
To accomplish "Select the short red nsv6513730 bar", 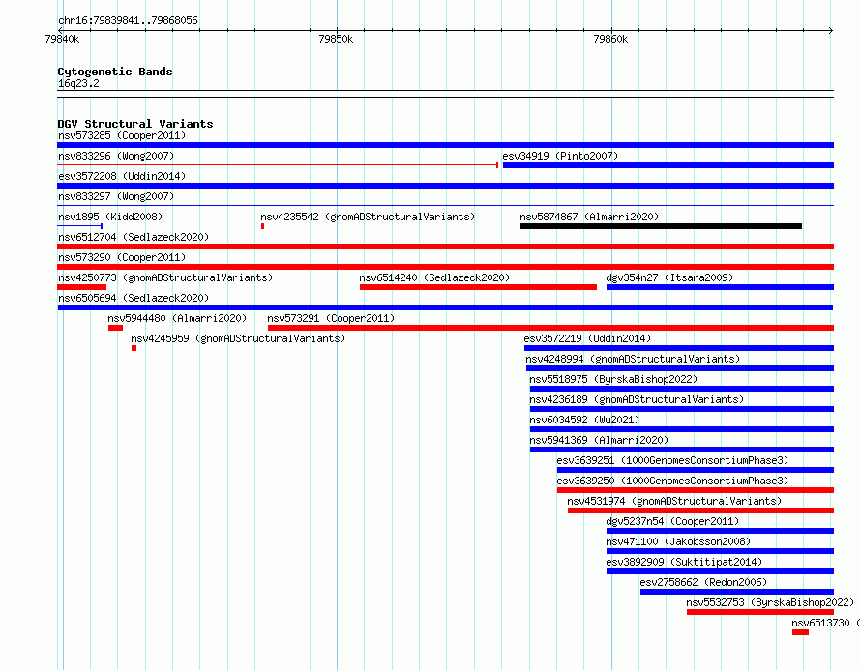I will tap(801, 632).
